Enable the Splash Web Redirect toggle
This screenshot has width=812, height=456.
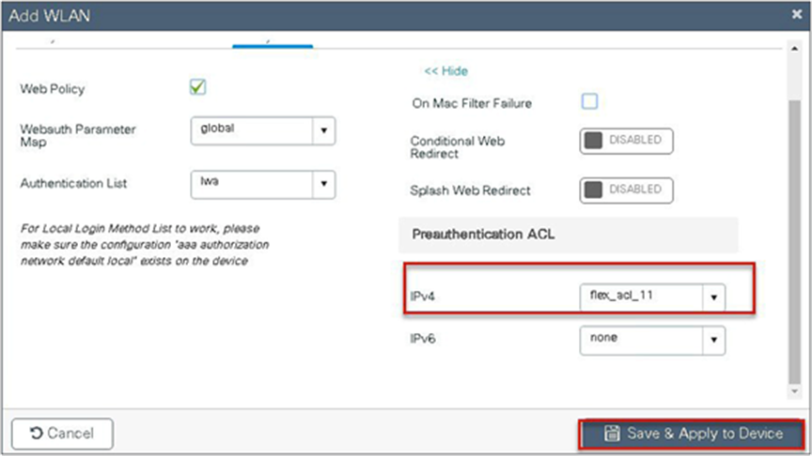(x=627, y=190)
